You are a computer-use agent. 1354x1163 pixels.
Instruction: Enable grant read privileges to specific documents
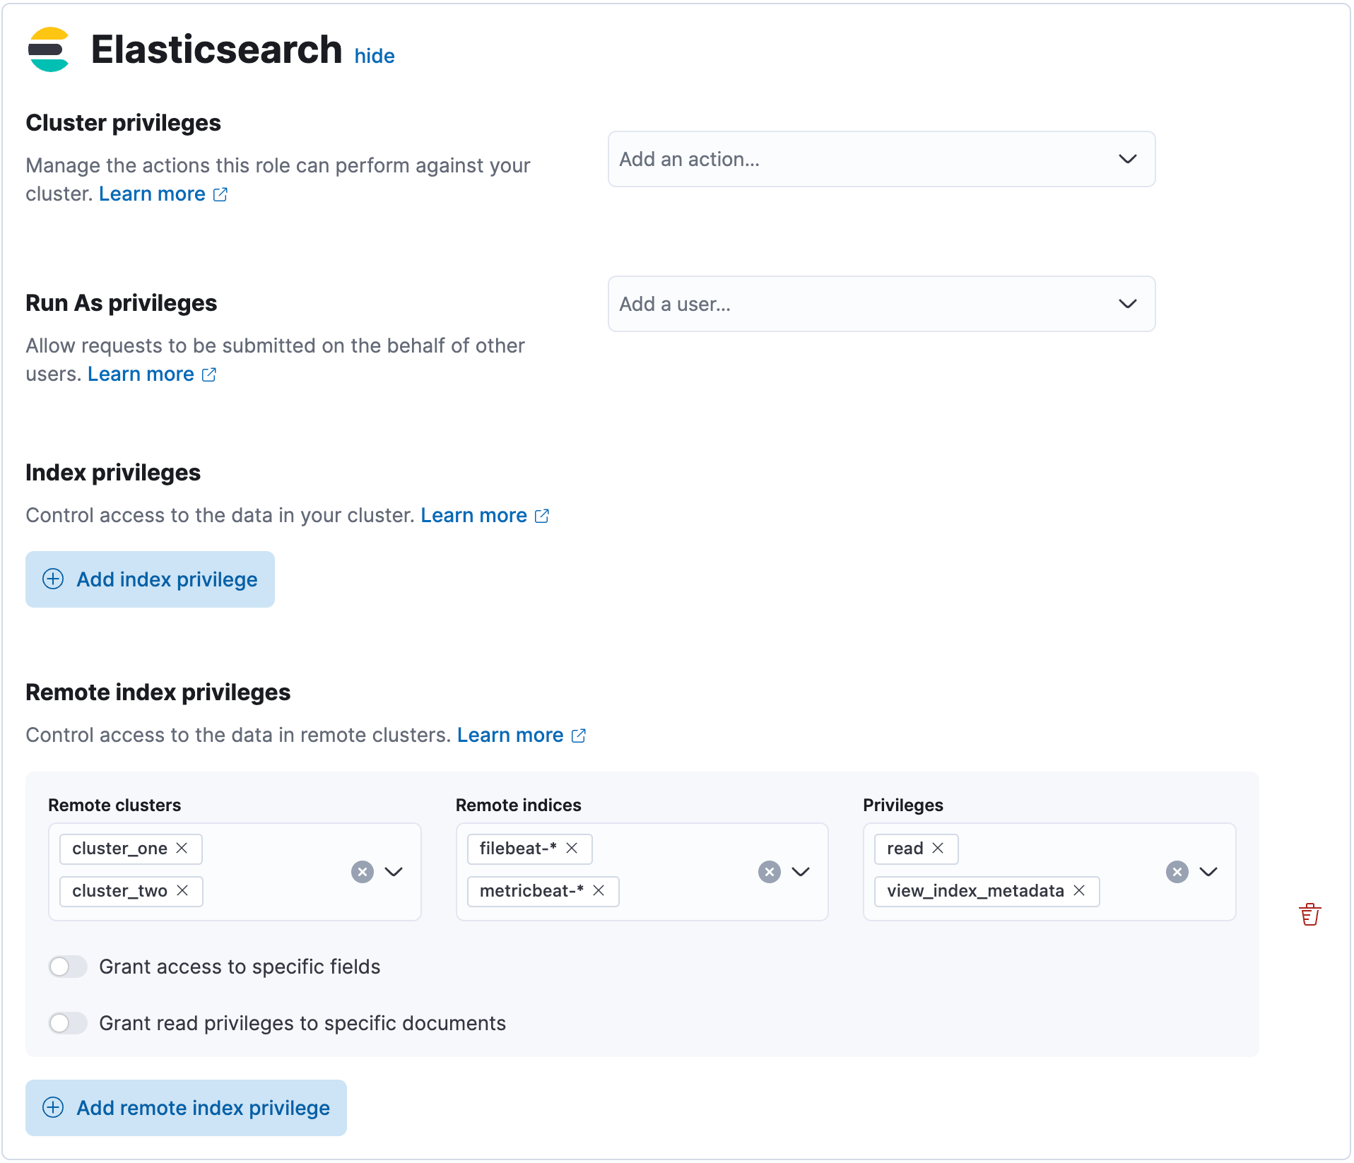(x=68, y=1022)
